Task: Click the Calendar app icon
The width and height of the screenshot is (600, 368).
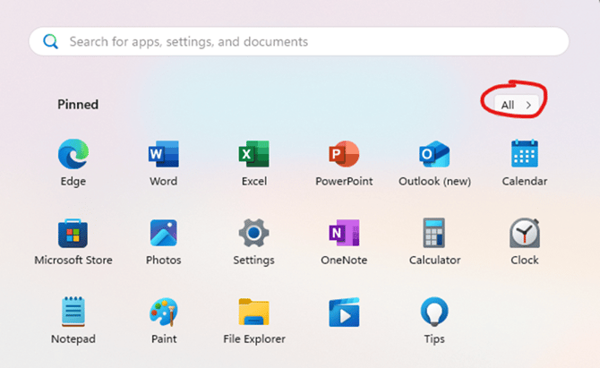Action: (x=524, y=155)
